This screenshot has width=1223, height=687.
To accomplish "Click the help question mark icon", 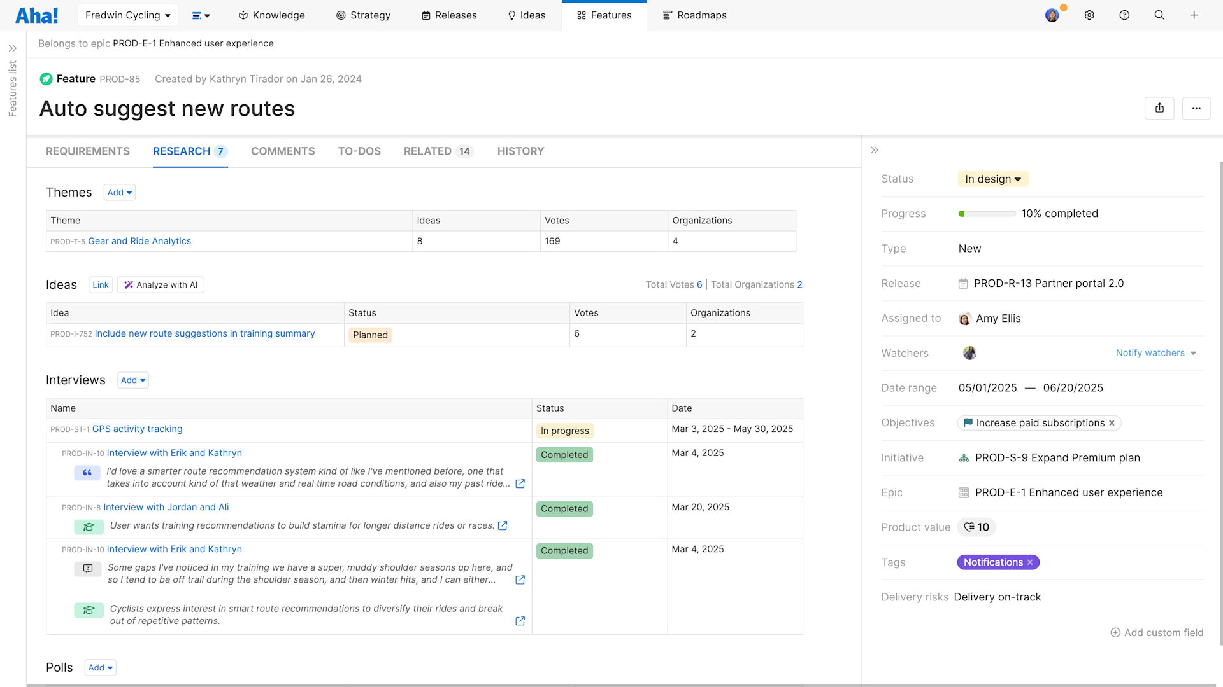I will (x=1124, y=15).
